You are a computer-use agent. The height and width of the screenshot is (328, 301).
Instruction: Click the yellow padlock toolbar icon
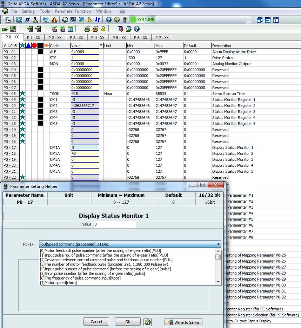103,29
